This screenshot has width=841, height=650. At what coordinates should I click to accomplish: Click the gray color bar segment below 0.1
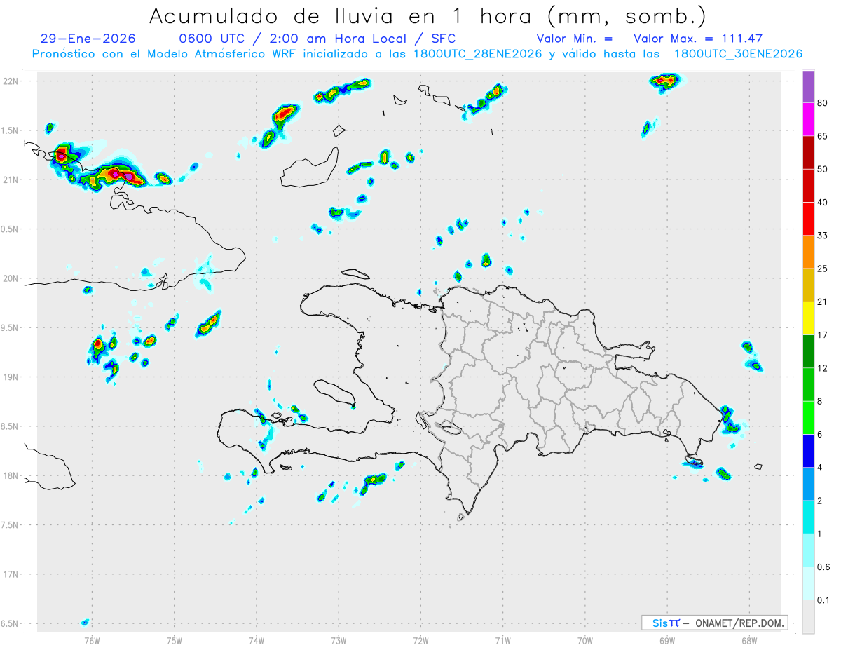point(808,616)
